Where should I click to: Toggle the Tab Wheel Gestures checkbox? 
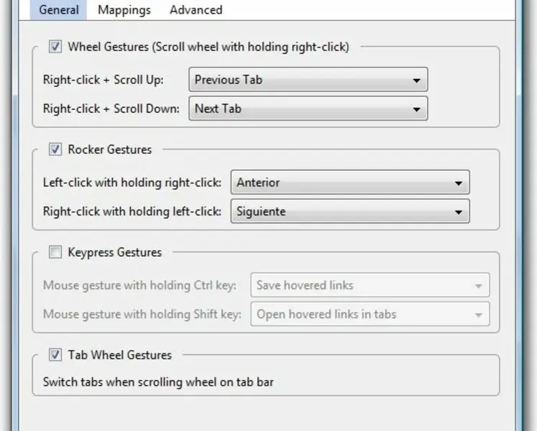[55, 356]
